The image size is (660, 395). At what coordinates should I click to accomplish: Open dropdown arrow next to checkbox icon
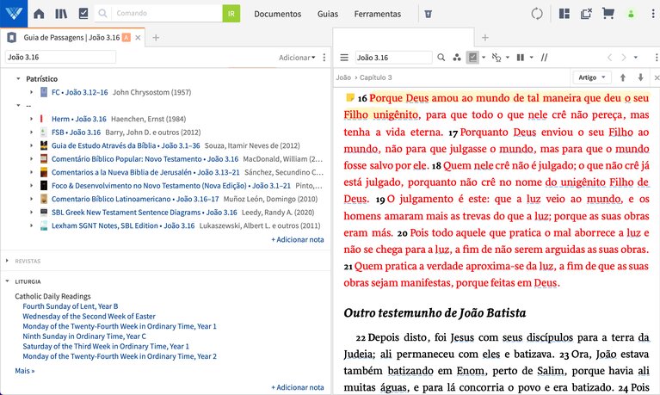[484, 58]
